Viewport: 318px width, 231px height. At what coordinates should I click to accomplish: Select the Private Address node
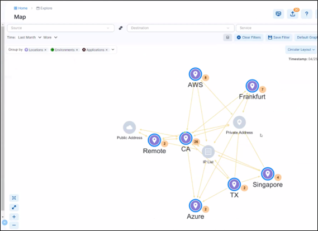click(x=239, y=122)
